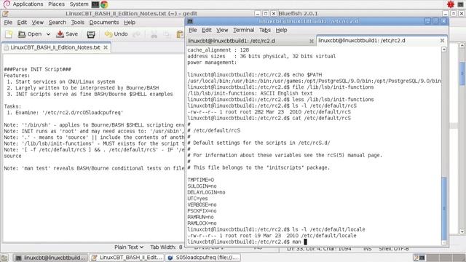This screenshot has width=466, height=262.
Task: Close the second terminal tab
Action: click(442, 41)
